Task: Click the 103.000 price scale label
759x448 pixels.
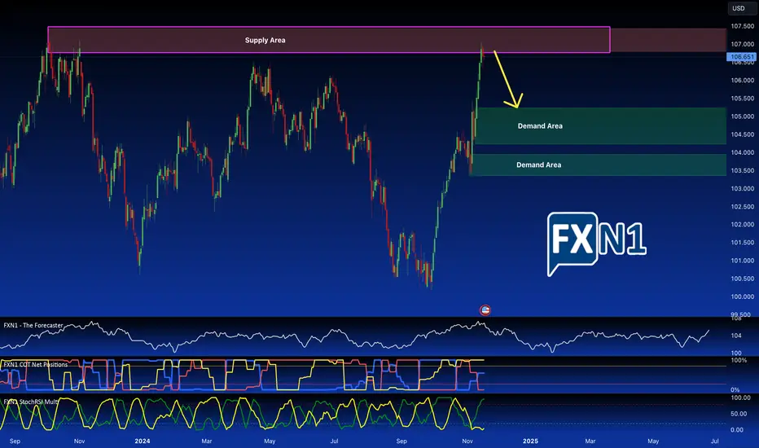Action: 743,188
